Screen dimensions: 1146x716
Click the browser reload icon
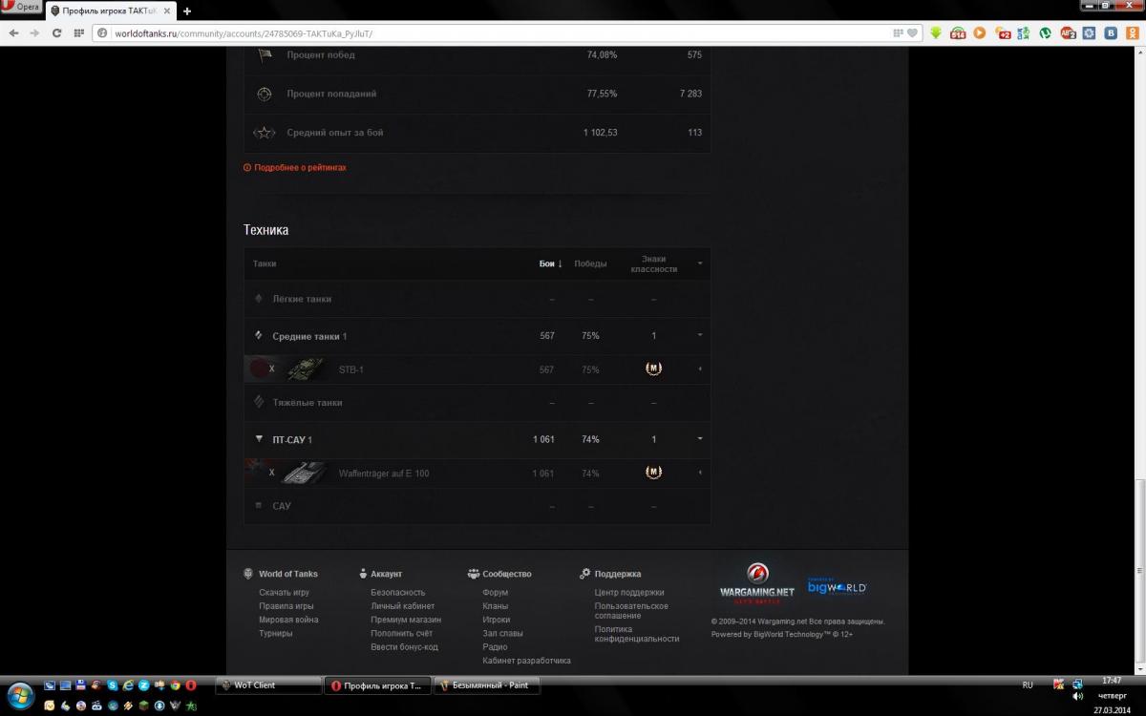point(56,32)
